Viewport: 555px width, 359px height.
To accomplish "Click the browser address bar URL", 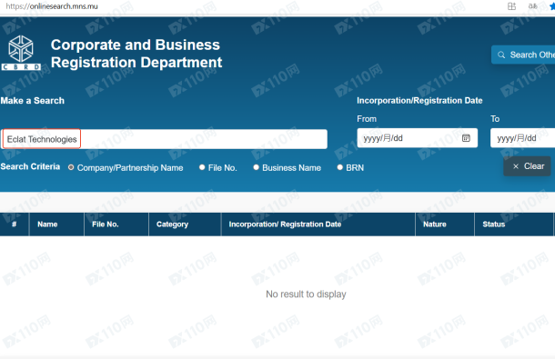I will coord(52,6).
